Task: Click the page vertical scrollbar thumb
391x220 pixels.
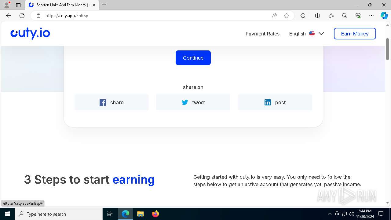Action: pyautogui.click(x=388, y=50)
